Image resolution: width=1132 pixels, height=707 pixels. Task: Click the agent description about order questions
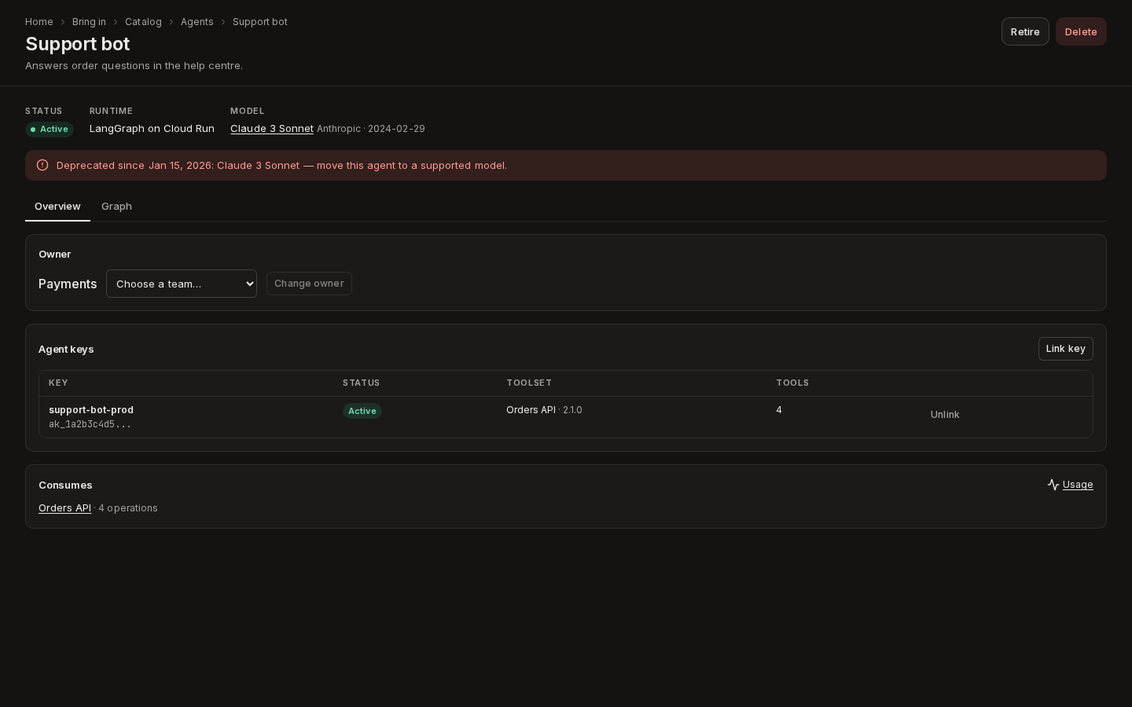[134, 66]
